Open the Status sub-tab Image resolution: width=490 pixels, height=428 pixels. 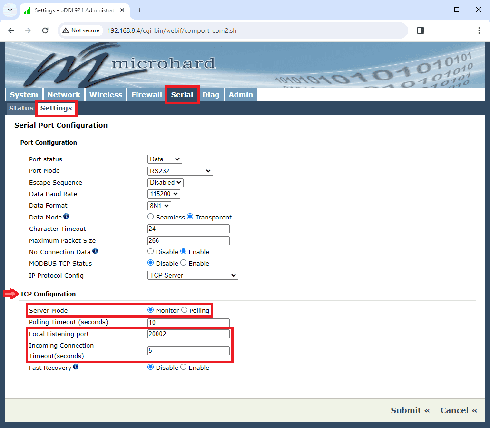[21, 108]
